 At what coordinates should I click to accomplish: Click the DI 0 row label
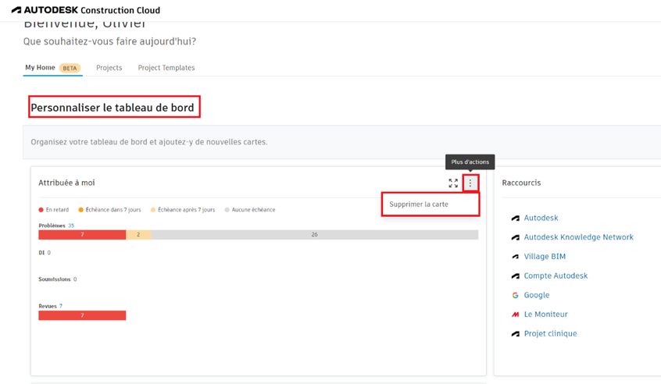[x=45, y=253]
